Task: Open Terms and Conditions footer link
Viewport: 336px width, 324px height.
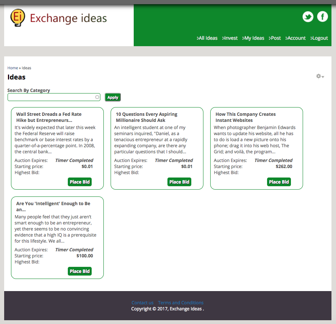Action: click(181, 303)
